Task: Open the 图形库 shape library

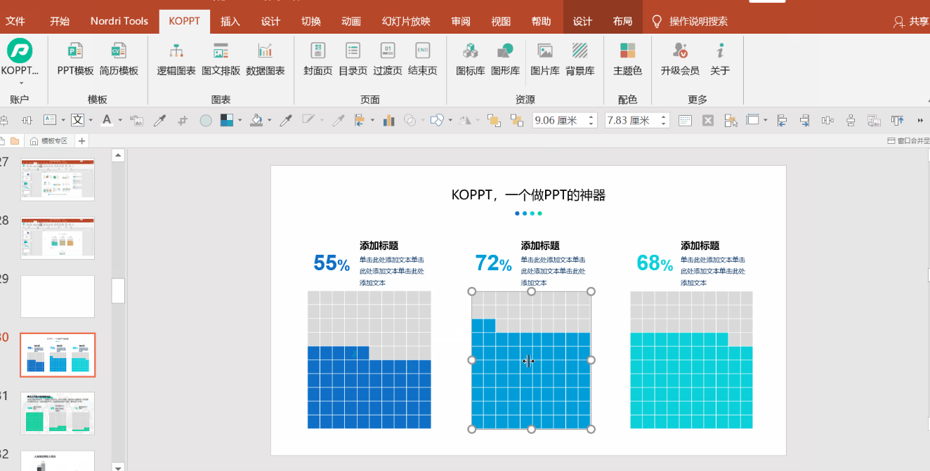Action: 505,58
